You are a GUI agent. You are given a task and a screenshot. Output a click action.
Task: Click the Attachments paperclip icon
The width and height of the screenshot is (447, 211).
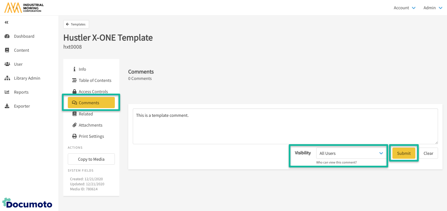74,125
